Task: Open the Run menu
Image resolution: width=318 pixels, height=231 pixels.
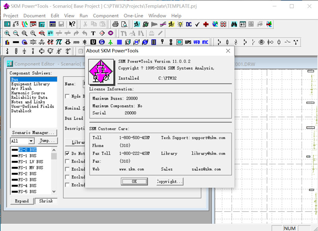Action: click(x=83, y=15)
